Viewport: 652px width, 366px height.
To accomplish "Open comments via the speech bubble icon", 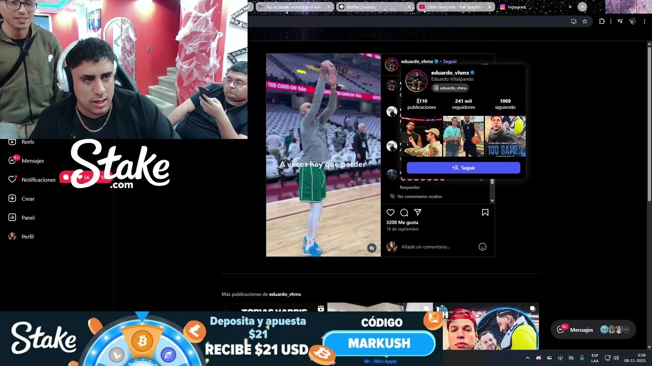I will pos(404,212).
